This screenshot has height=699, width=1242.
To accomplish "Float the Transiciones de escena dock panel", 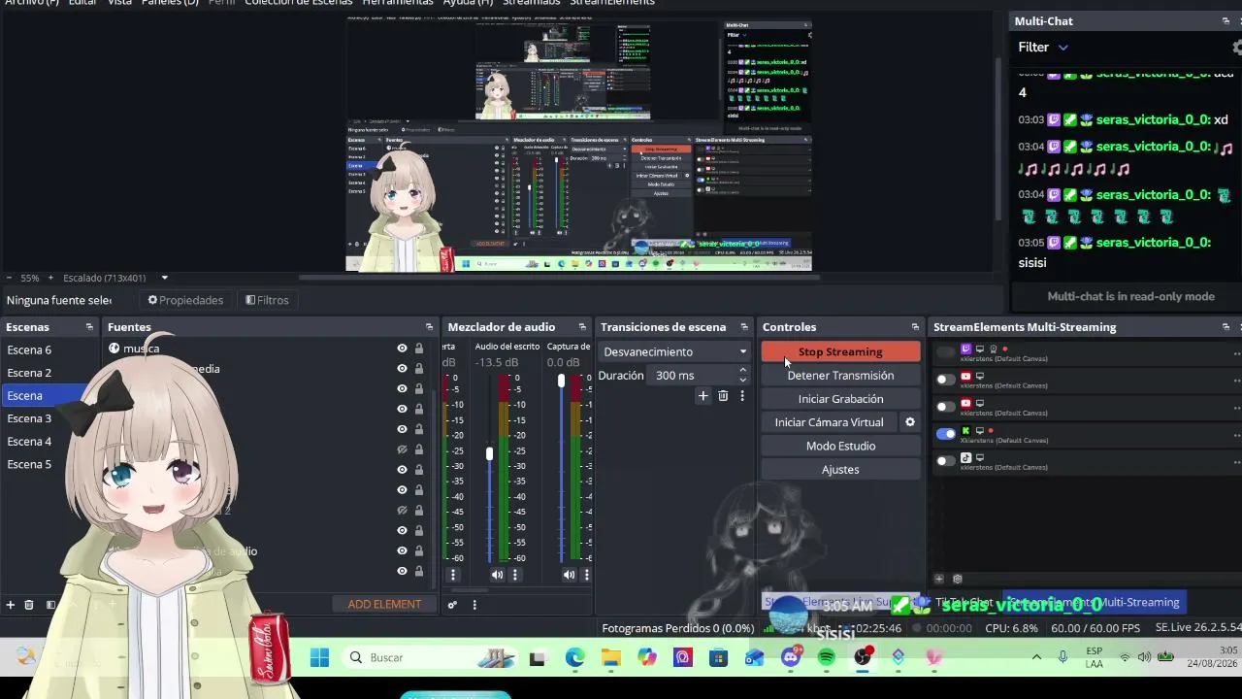I will (x=744, y=327).
